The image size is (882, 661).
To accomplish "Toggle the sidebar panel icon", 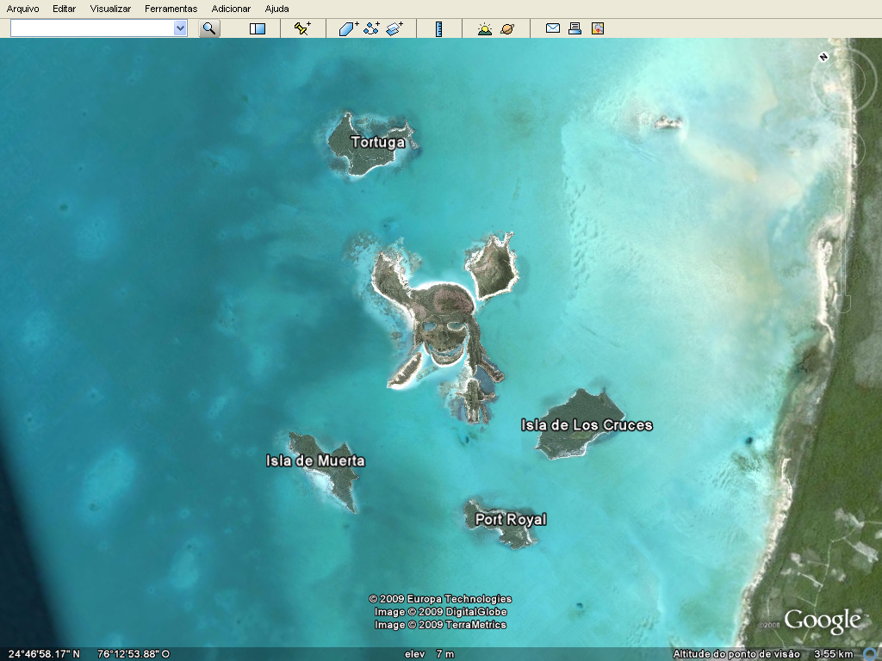I will (257, 28).
